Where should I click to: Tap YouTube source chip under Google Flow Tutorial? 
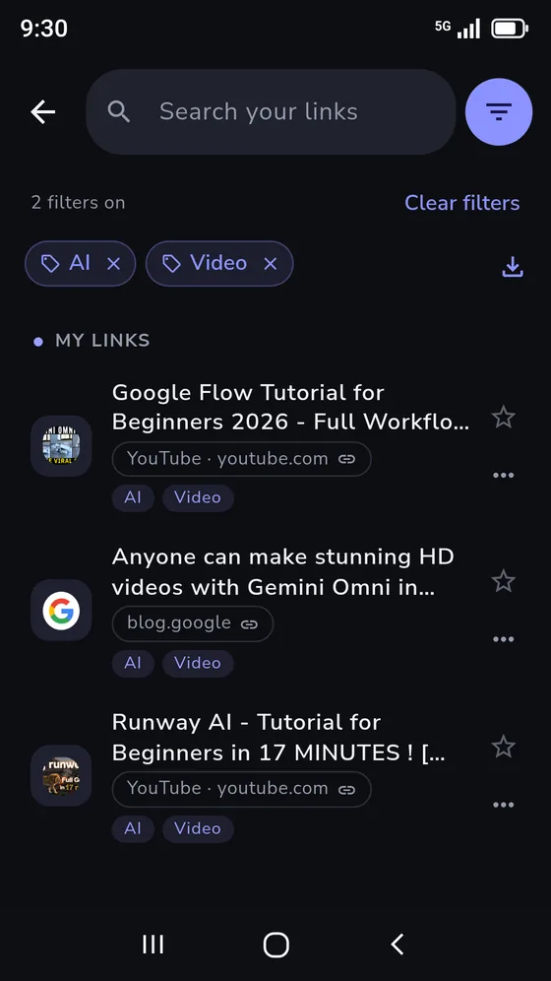[x=241, y=459]
